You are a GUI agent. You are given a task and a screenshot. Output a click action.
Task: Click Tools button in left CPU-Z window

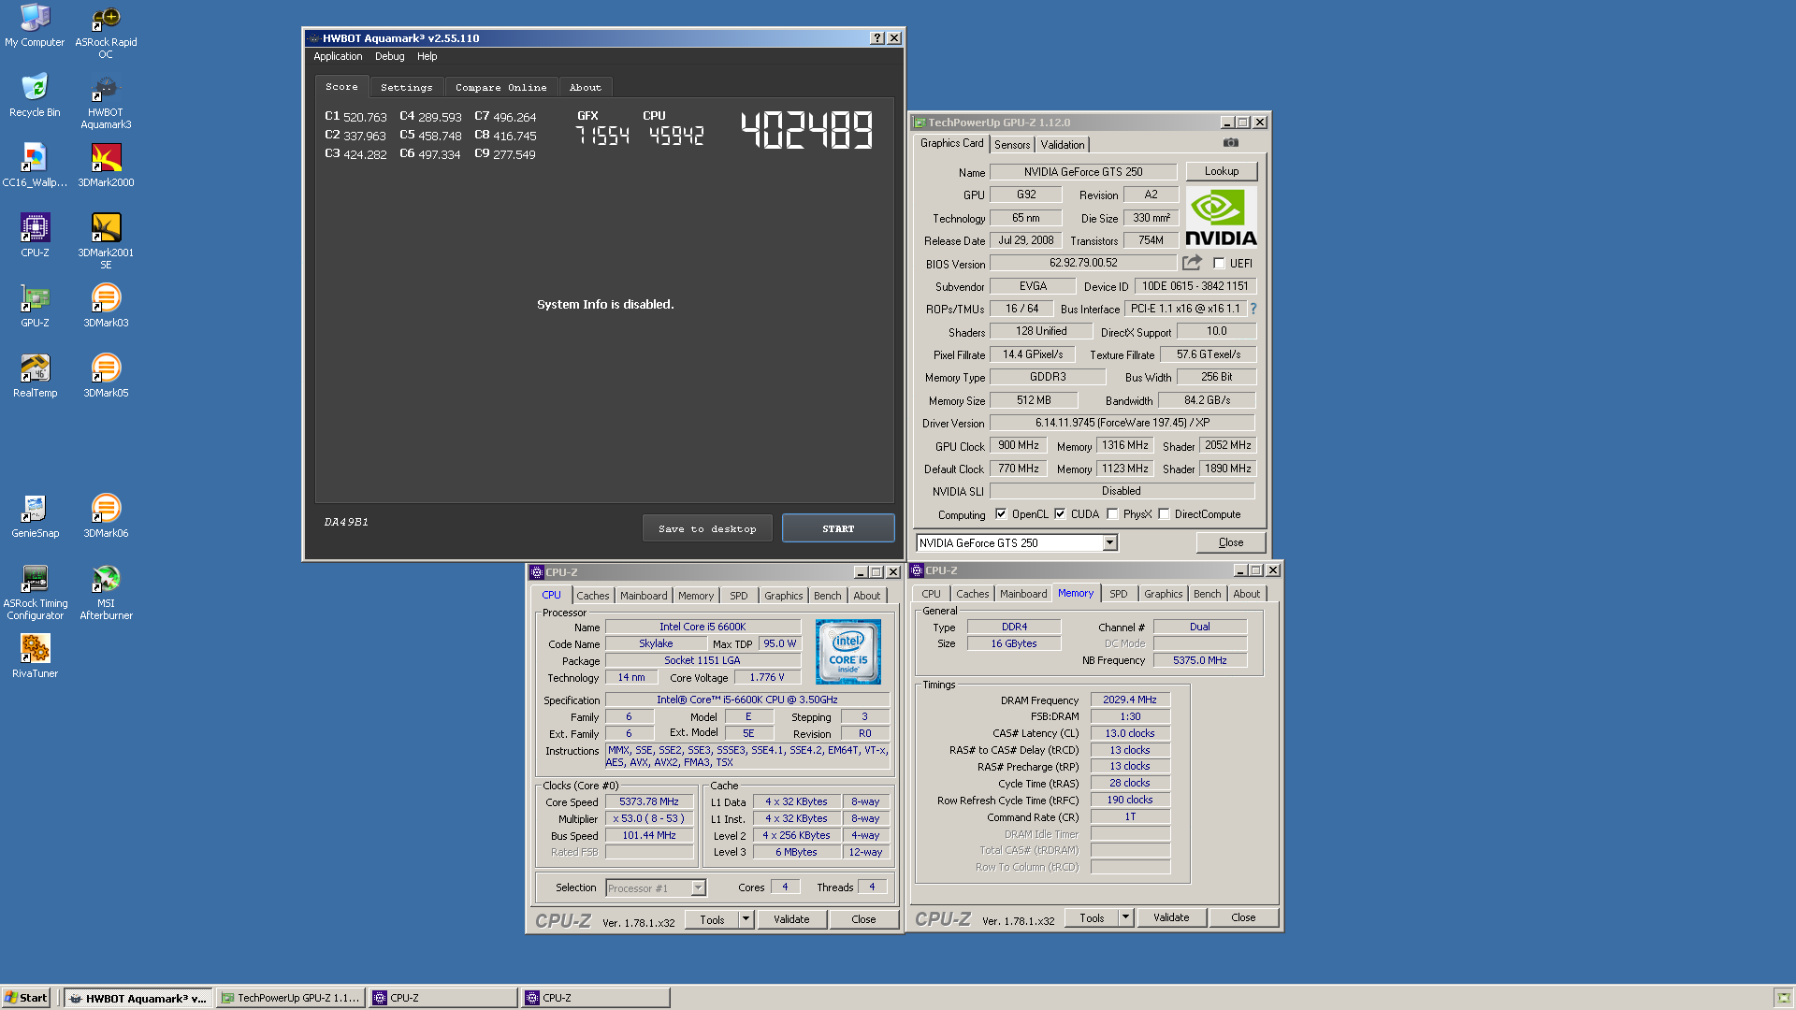pyautogui.click(x=712, y=919)
